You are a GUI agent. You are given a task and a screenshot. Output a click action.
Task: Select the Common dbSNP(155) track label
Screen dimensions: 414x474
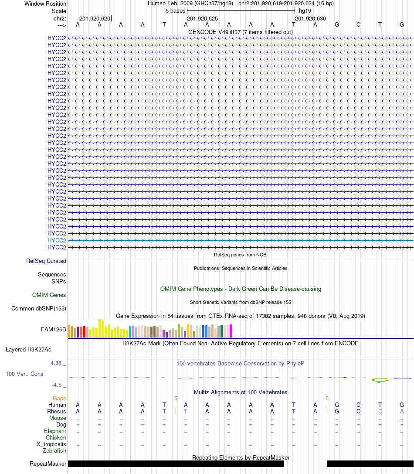click(x=39, y=309)
